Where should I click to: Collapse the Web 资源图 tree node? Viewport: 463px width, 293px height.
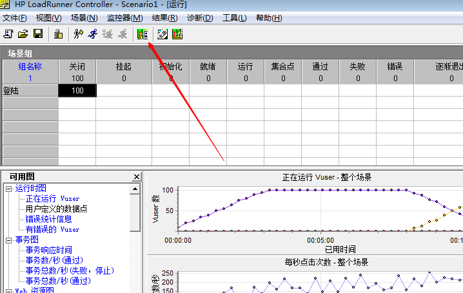9,291
